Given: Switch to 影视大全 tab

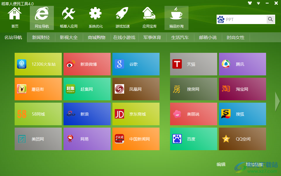Looking at the screenshot, I should pos(69,37).
